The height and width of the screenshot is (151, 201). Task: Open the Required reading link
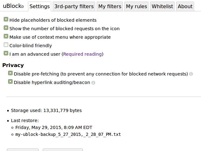coord(82,54)
